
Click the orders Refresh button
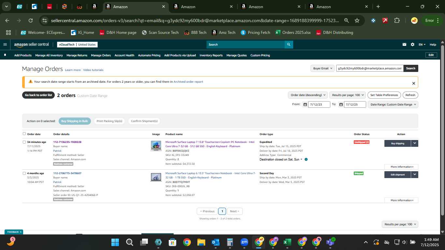tap(410, 95)
